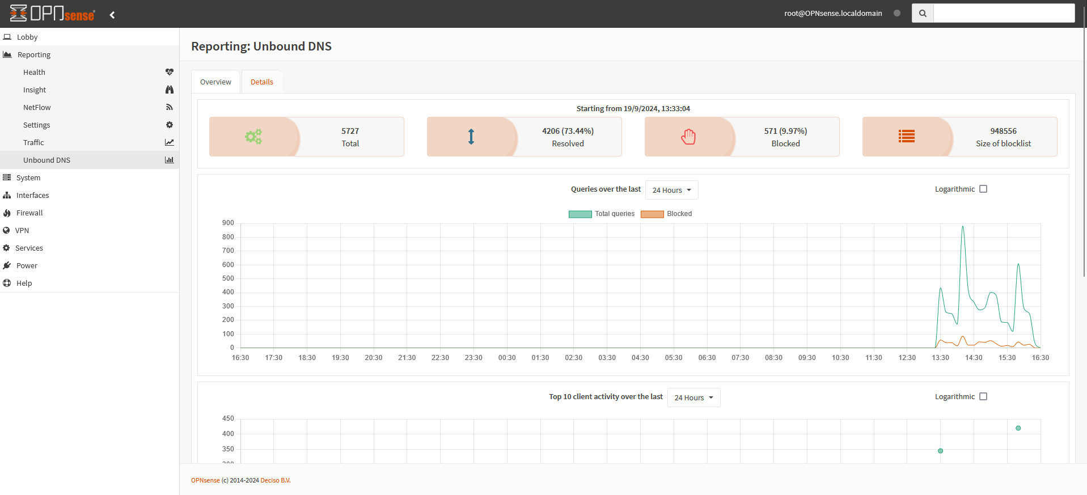Expand the Interfaces menu
1087x495 pixels.
tap(90, 195)
